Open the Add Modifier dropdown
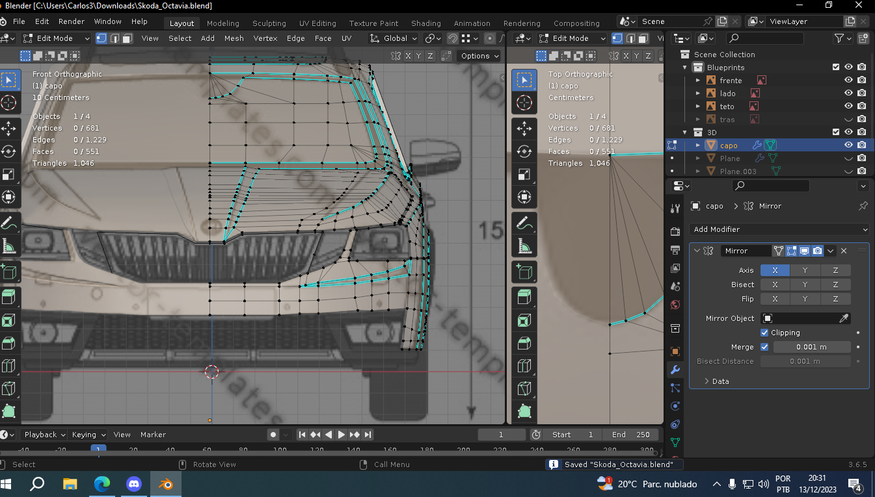This screenshot has height=497, width=875. click(x=779, y=229)
